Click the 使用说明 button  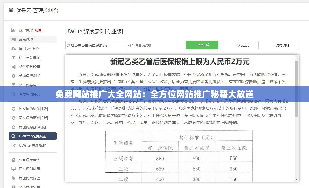282,45
